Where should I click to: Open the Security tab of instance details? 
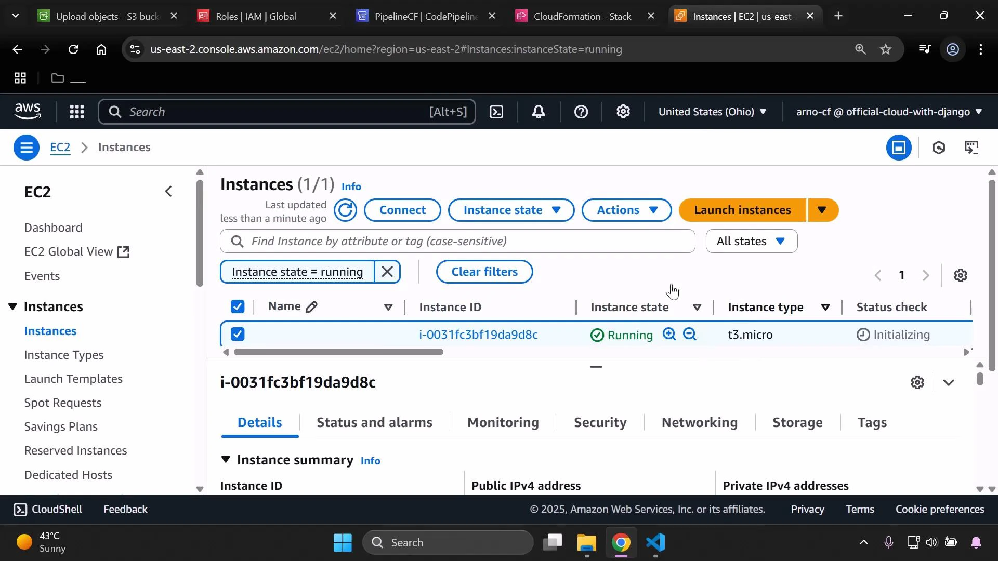click(600, 422)
